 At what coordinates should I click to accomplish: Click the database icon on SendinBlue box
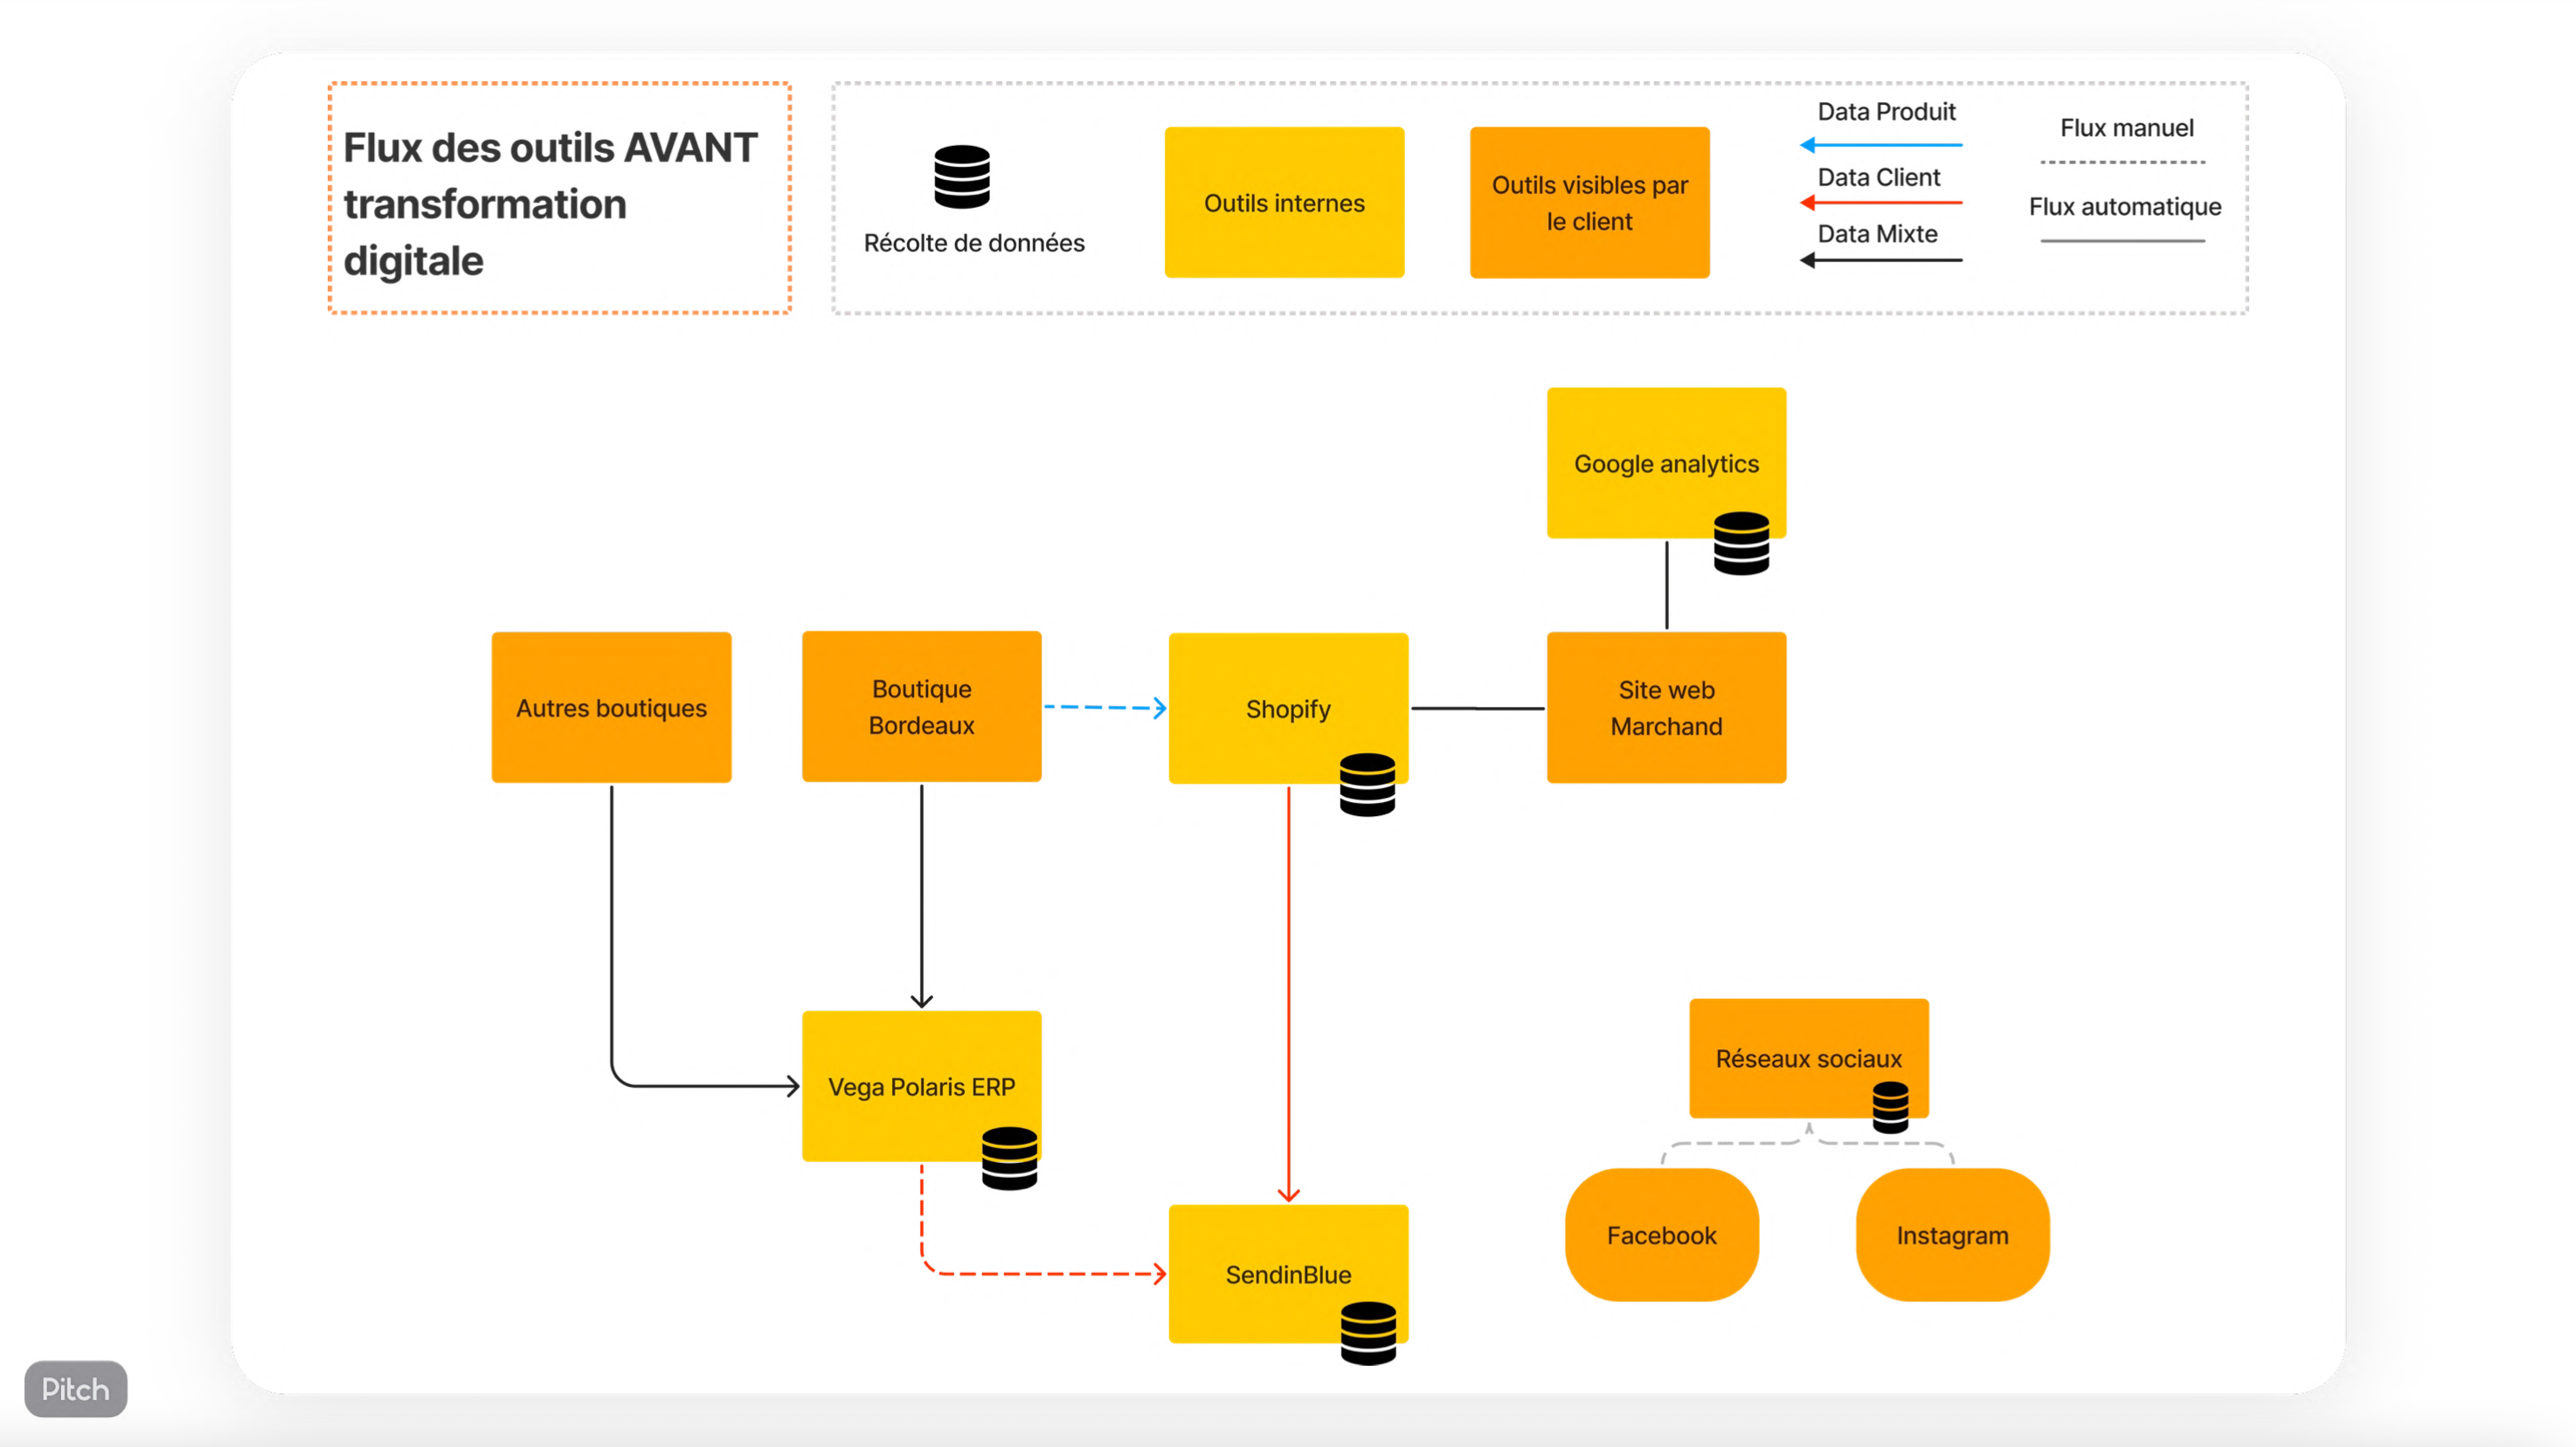(x=1368, y=1333)
